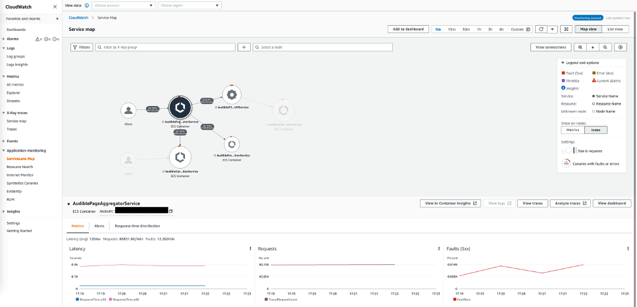Open Logs Insights in sidebar
Screen dimensions: 637x307
click(x=17, y=65)
